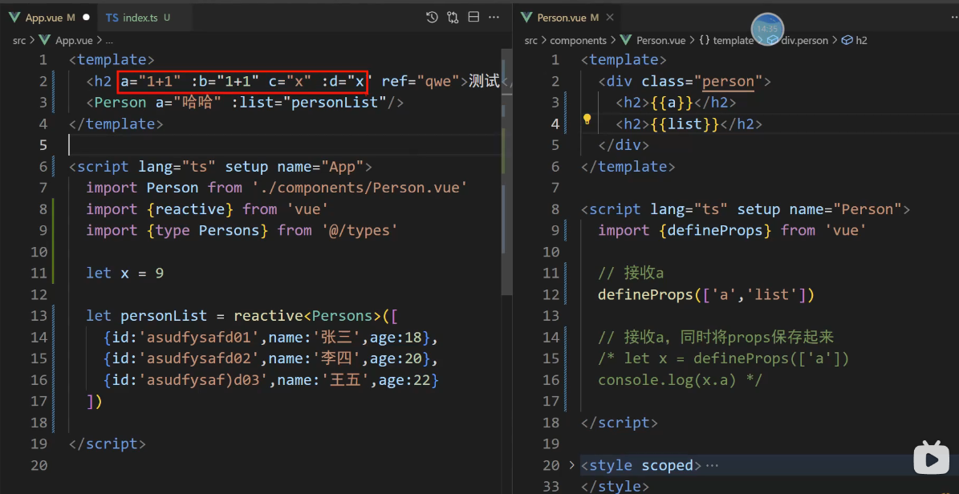The image size is (959, 494).
Task: Open Person.vue breadcrumb dropdown
Action: pos(660,40)
